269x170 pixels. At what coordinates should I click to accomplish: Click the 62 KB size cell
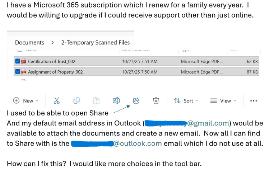(x=252, y=62)
